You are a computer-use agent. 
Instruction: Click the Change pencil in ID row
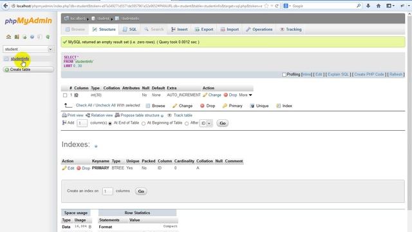pos(205,95)
